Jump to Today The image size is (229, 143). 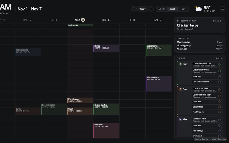[142, 9]
